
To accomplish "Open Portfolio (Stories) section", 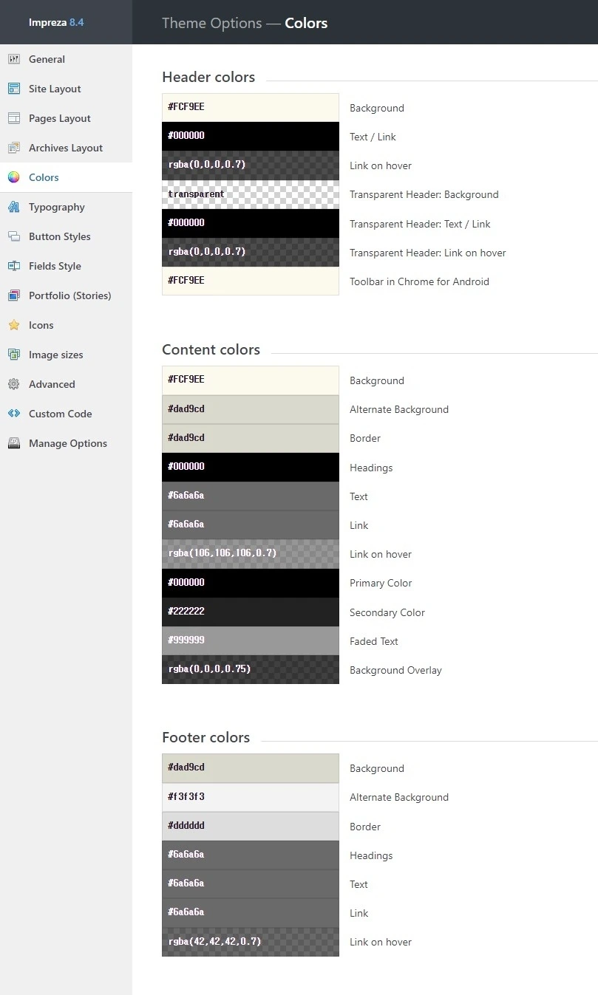I will (x=66, y=295).
